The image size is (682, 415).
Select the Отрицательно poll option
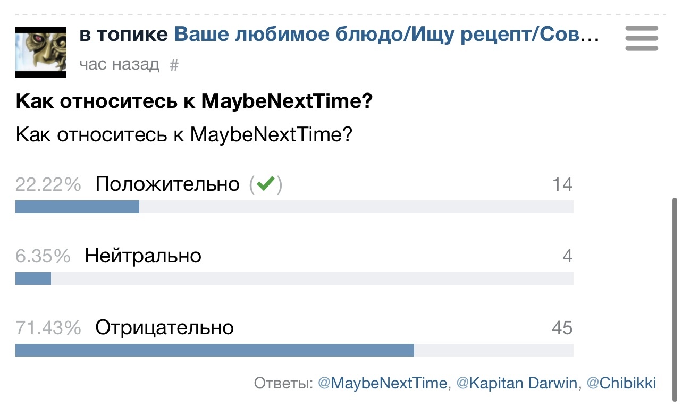[164, 327]
